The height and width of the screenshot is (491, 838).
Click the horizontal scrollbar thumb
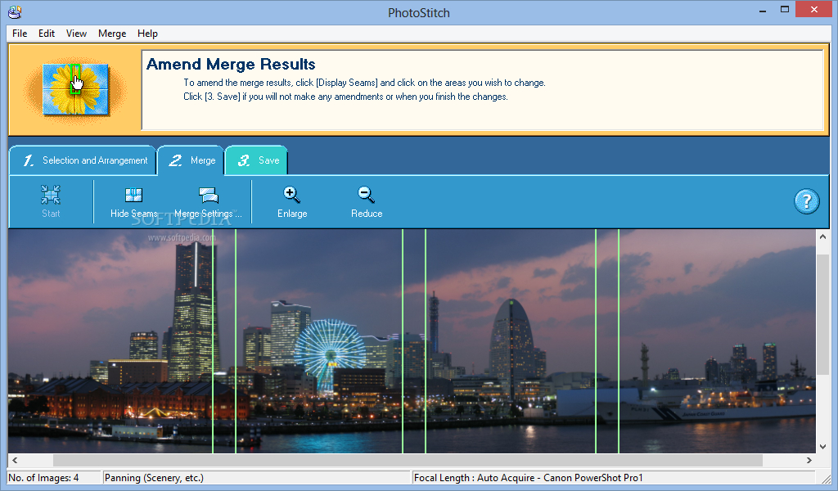tap(408, 460)
